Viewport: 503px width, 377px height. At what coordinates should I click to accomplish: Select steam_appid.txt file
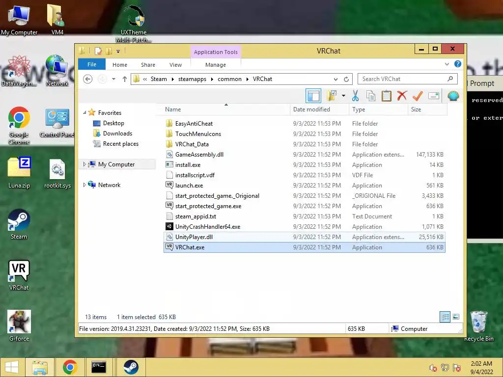click(x=305, y=216)
